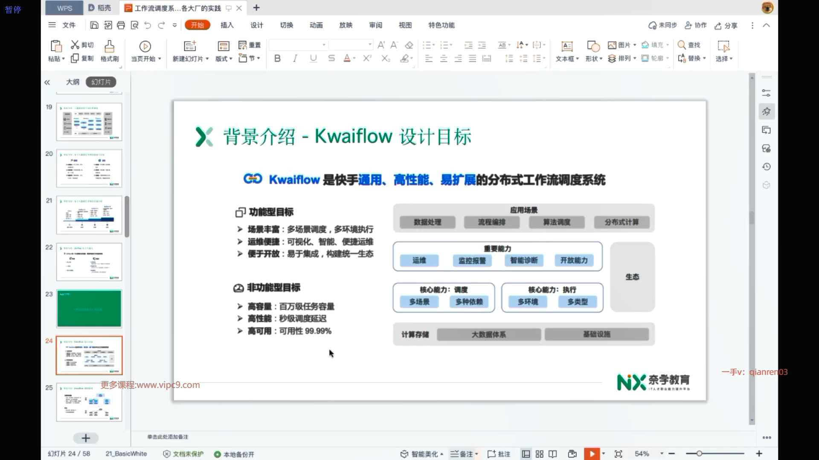The image size is (819, 460).
Task: Toggle strikethrough text formatting
Action: point(331,58)
